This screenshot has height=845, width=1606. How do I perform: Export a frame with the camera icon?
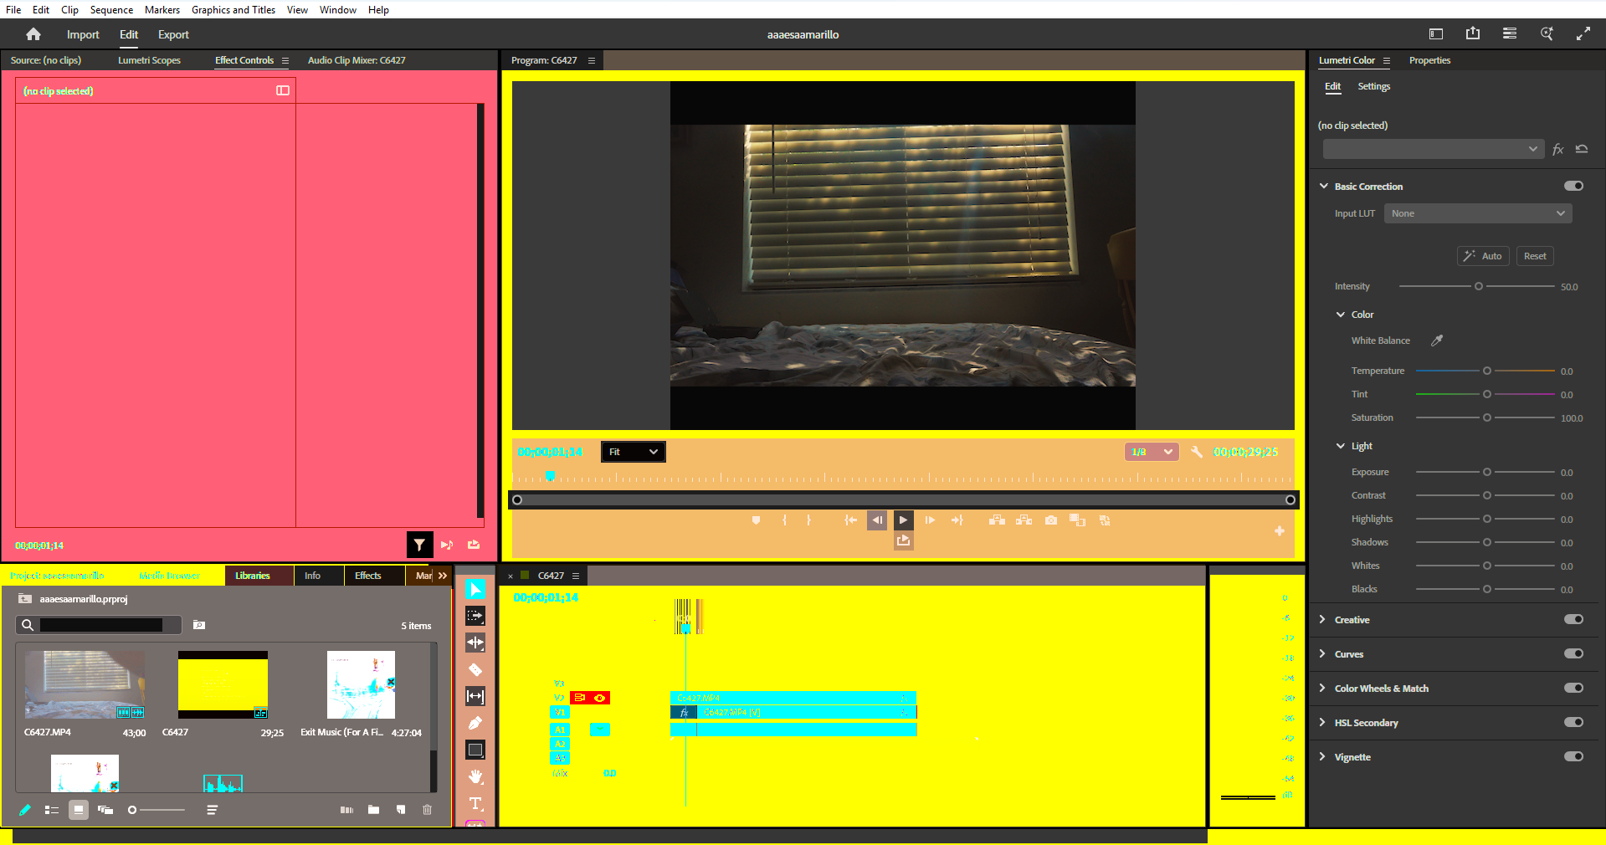pyautogui.click(x=1051, y=520)
